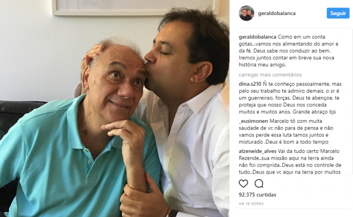Visit alzeneide_alves commenter profile
The width and height of the screenshot is (353, 217).
257,151
